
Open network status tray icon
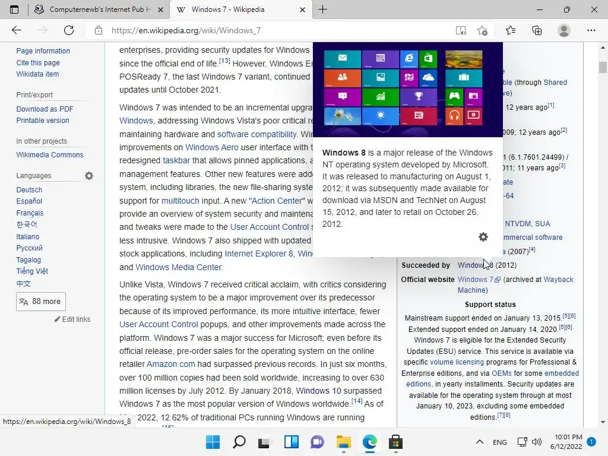click(522, 442)
